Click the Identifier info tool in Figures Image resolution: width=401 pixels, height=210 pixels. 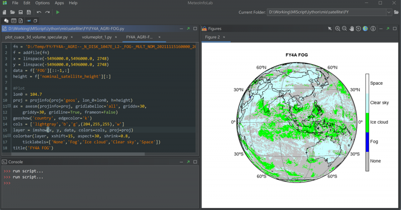pyautogui.click(x=373, y=29)
